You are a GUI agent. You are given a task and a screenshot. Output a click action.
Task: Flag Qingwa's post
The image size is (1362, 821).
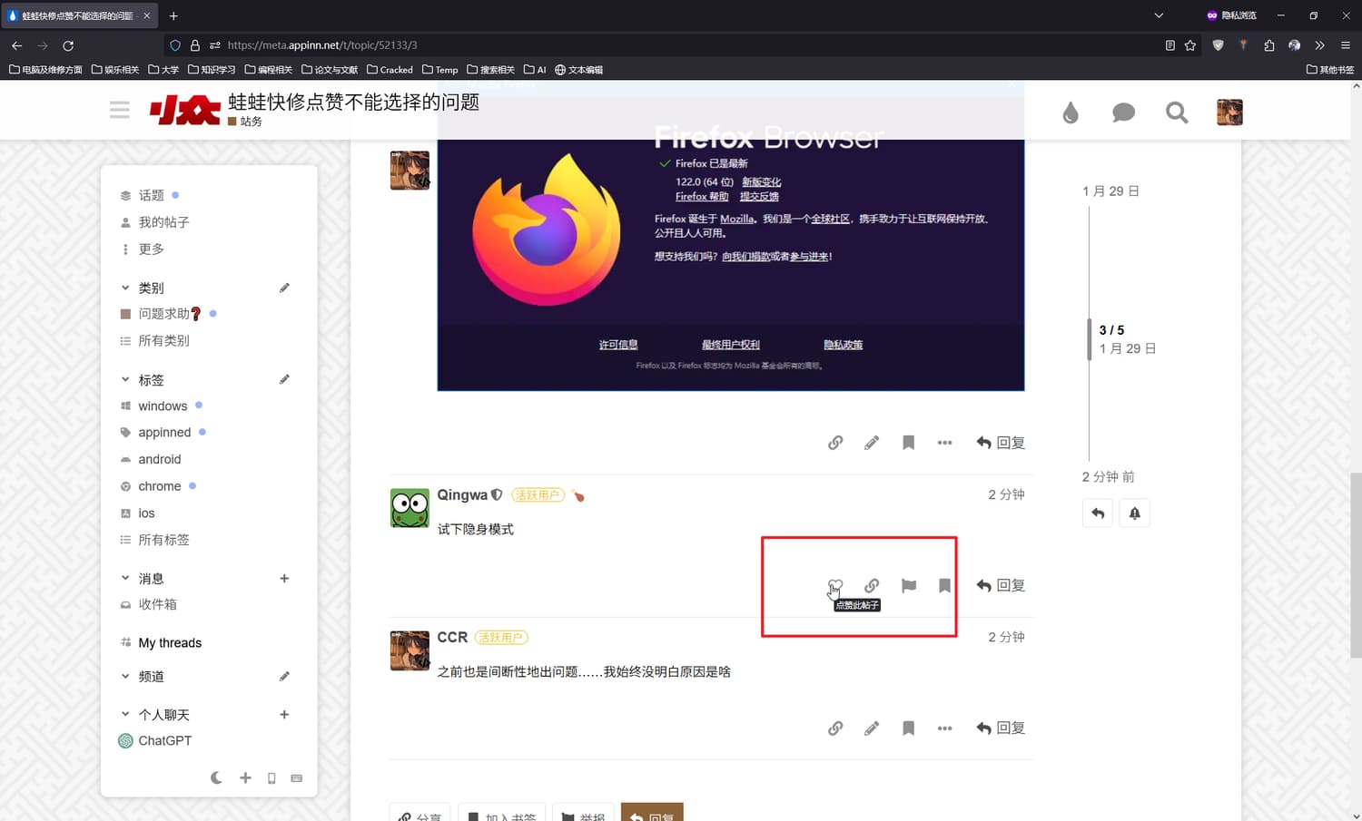click(x=908, y=585)
